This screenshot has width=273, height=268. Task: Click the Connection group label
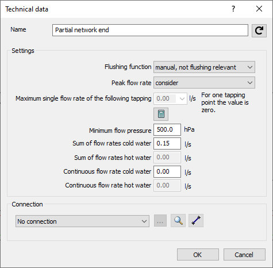click(27, 204)
